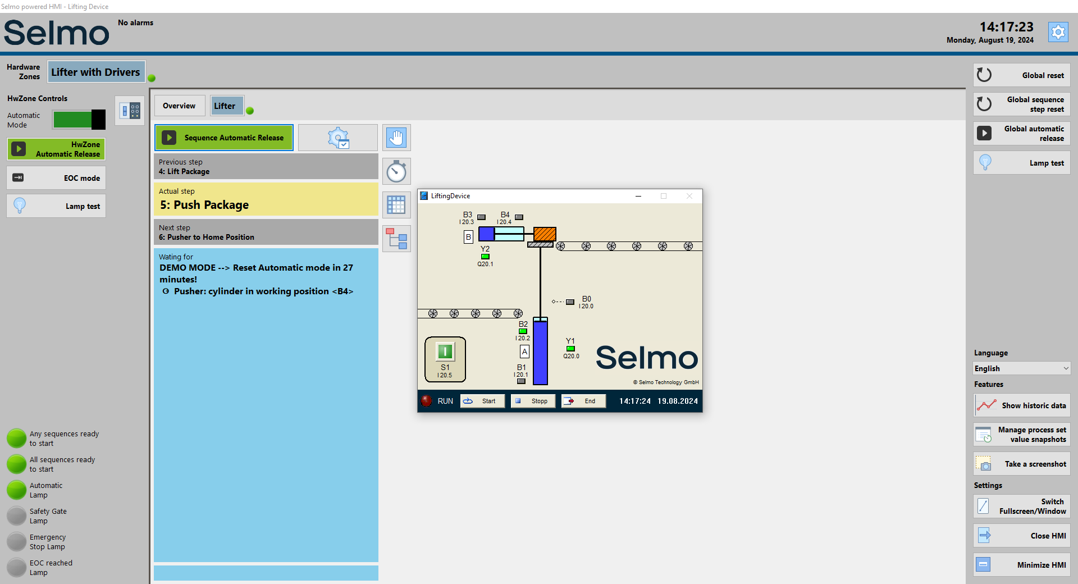Open the hardware zone panel icon

pos(130,111)
